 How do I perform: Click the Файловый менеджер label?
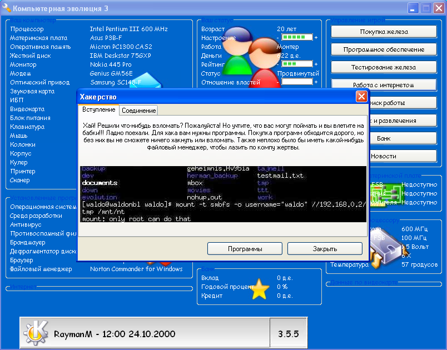[x=41, y=269]
